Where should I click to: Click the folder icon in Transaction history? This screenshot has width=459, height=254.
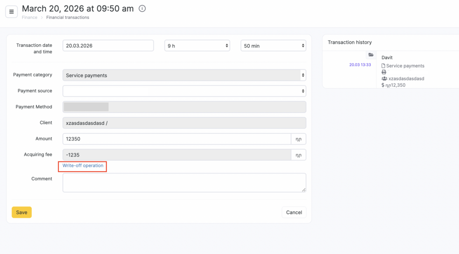[x=371, y=55]
